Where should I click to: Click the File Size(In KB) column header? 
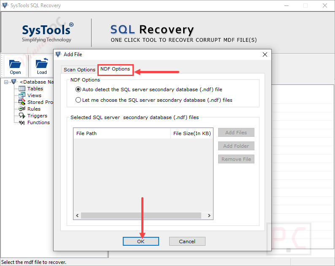point(192,133)
